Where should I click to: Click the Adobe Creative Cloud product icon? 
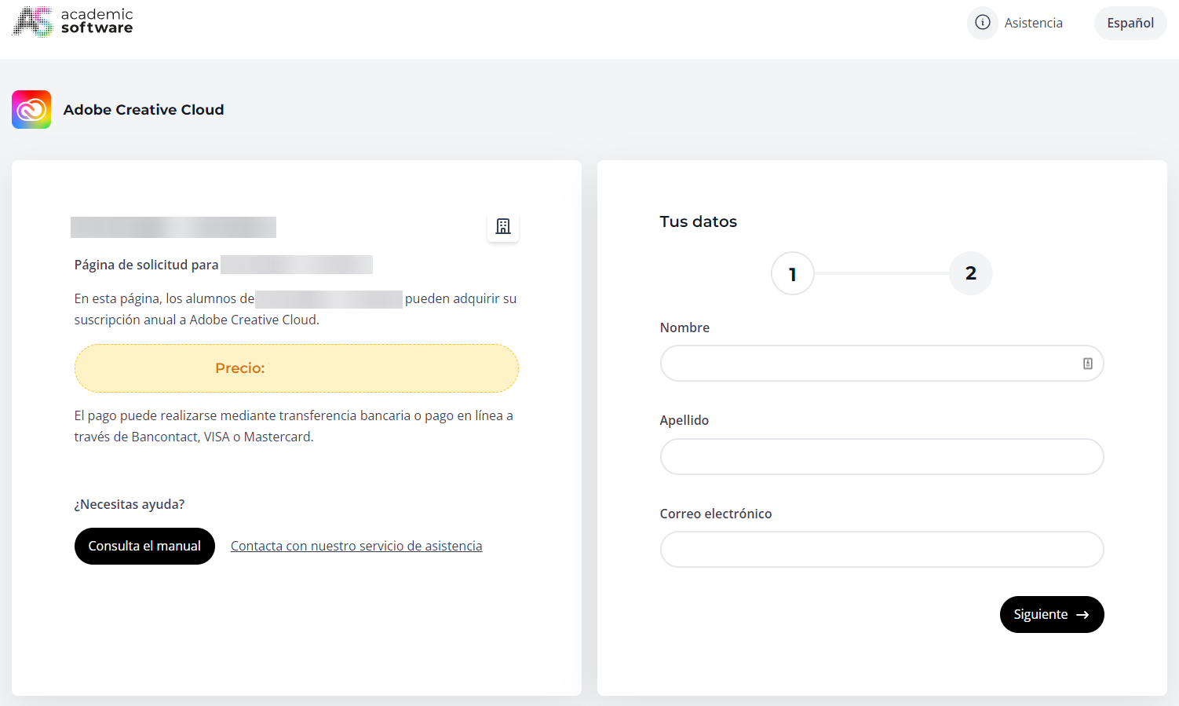click(x=31, y=109)
